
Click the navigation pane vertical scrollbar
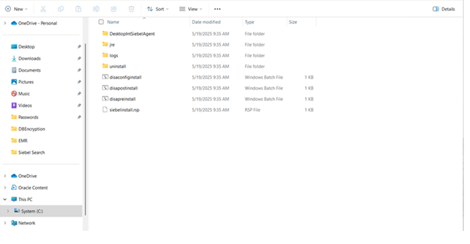click(85, 129)
